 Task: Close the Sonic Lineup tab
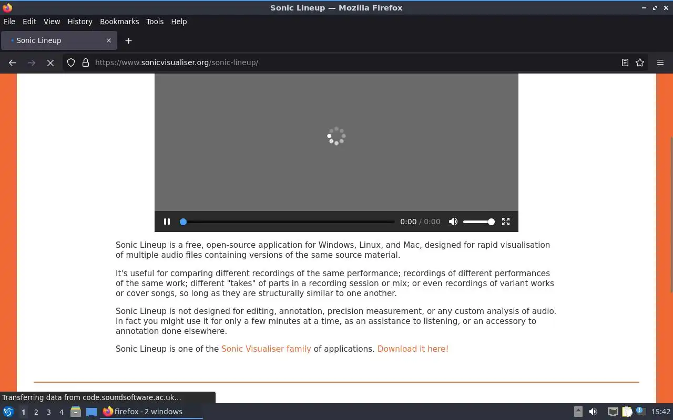pyautogui.click(x=109, y=40)
